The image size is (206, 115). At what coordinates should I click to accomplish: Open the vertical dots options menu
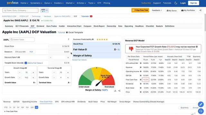click(69, 39)
